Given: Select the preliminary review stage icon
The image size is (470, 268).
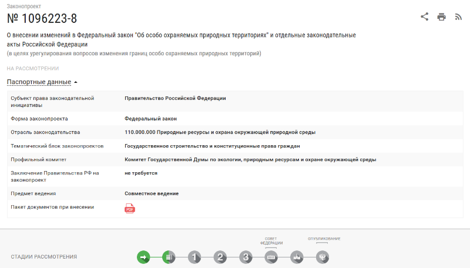Looking at the screenshot, I should [169, 257].
